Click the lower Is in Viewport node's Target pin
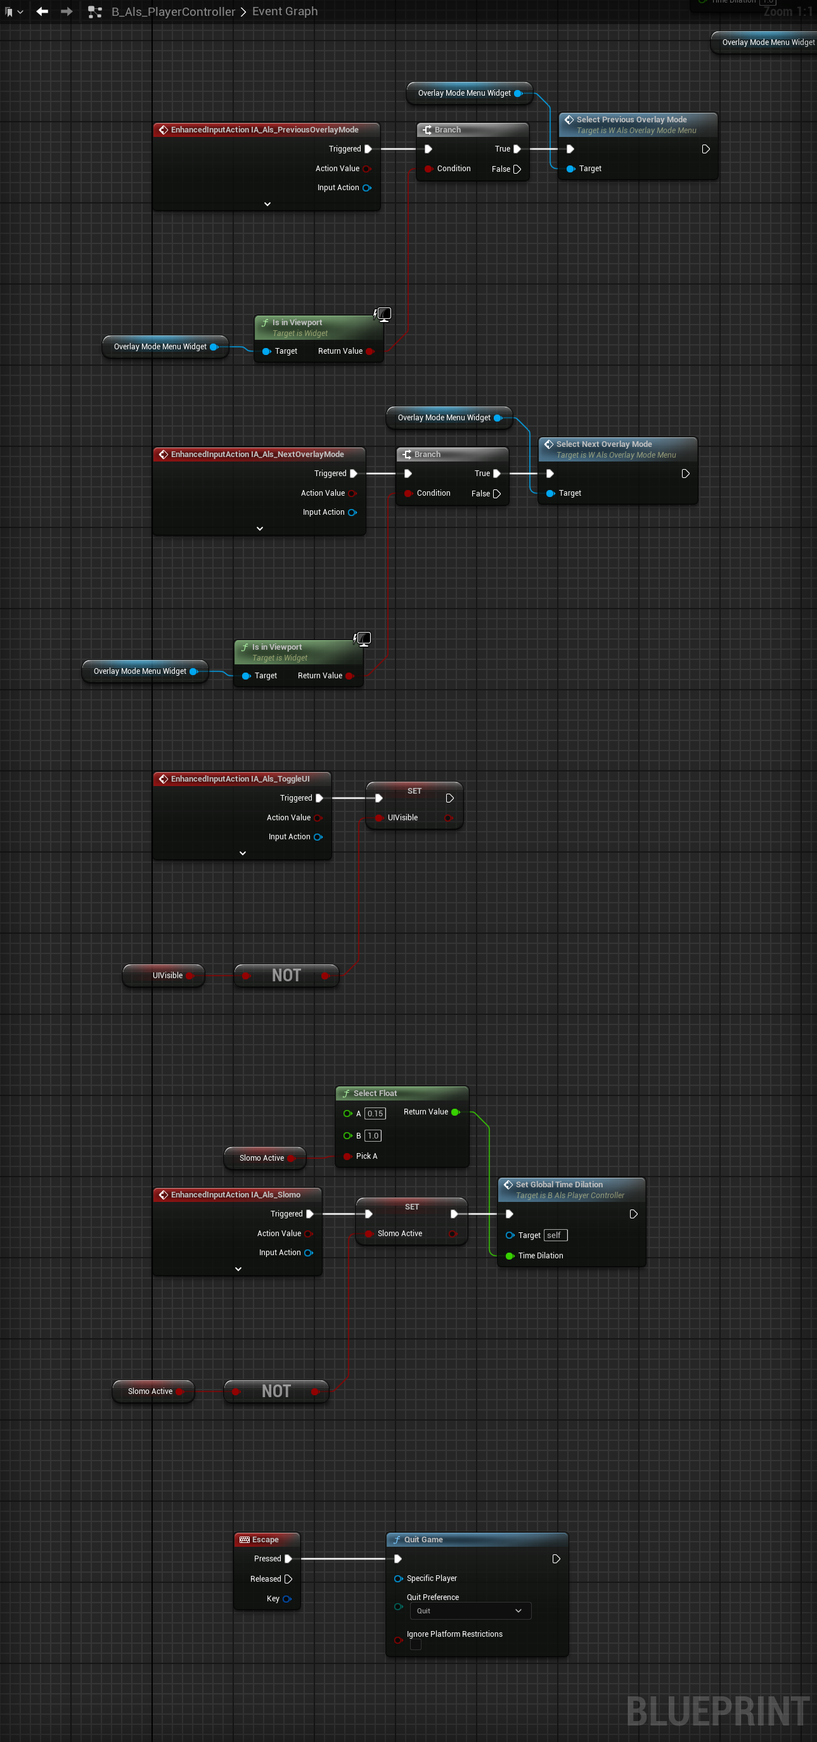The width and height of the screenshot is (817, 1742). (x=246, y=676)
